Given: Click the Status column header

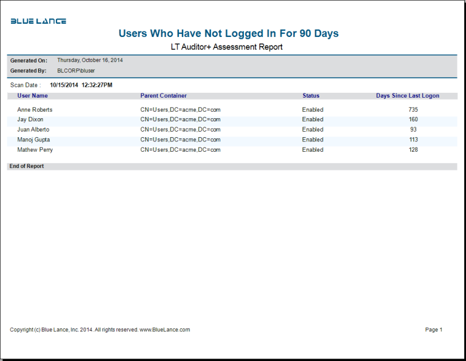Looking at the screenshot, I should 311,96.
